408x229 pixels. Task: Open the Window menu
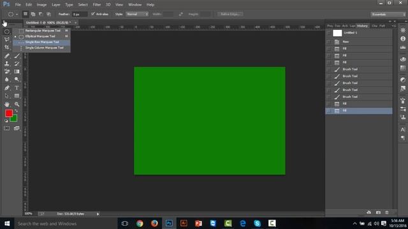135,4
